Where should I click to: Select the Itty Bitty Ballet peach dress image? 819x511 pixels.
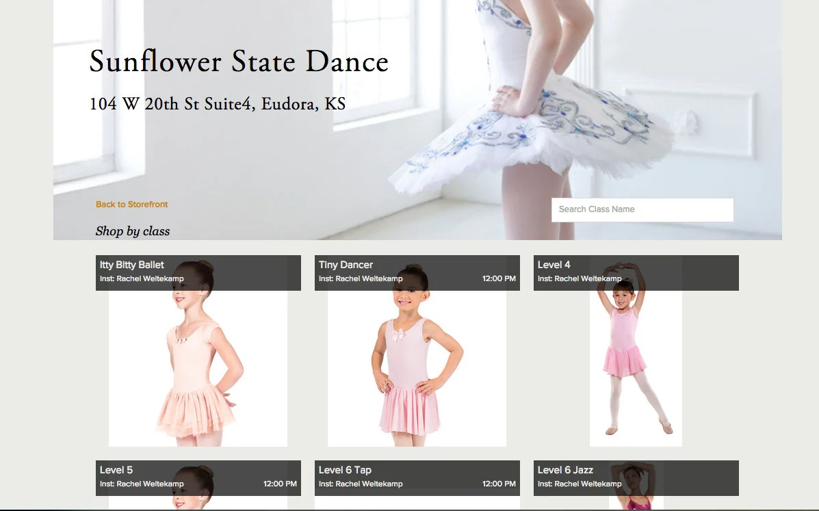[x=198, y=368]
